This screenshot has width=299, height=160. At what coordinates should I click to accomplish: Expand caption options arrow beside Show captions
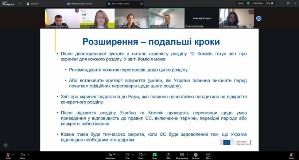click(188, 154)
